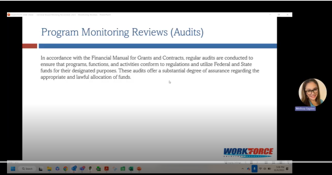Open the notification bell in tray
The width and height of the screenshot is (332, 175).
(287, 169)
